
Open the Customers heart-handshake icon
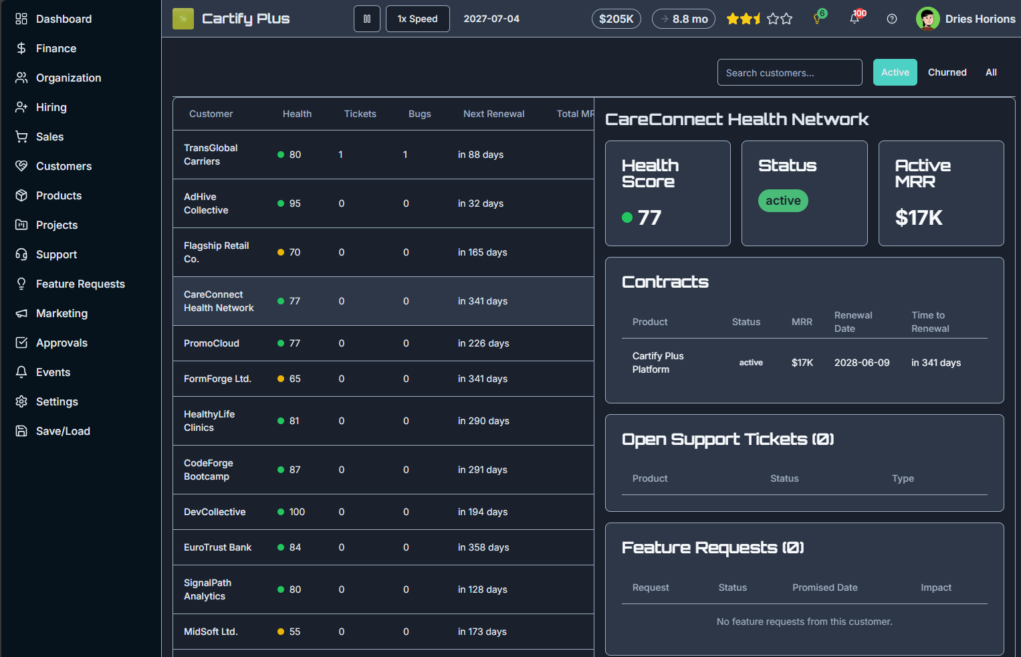tap(21, 166)
